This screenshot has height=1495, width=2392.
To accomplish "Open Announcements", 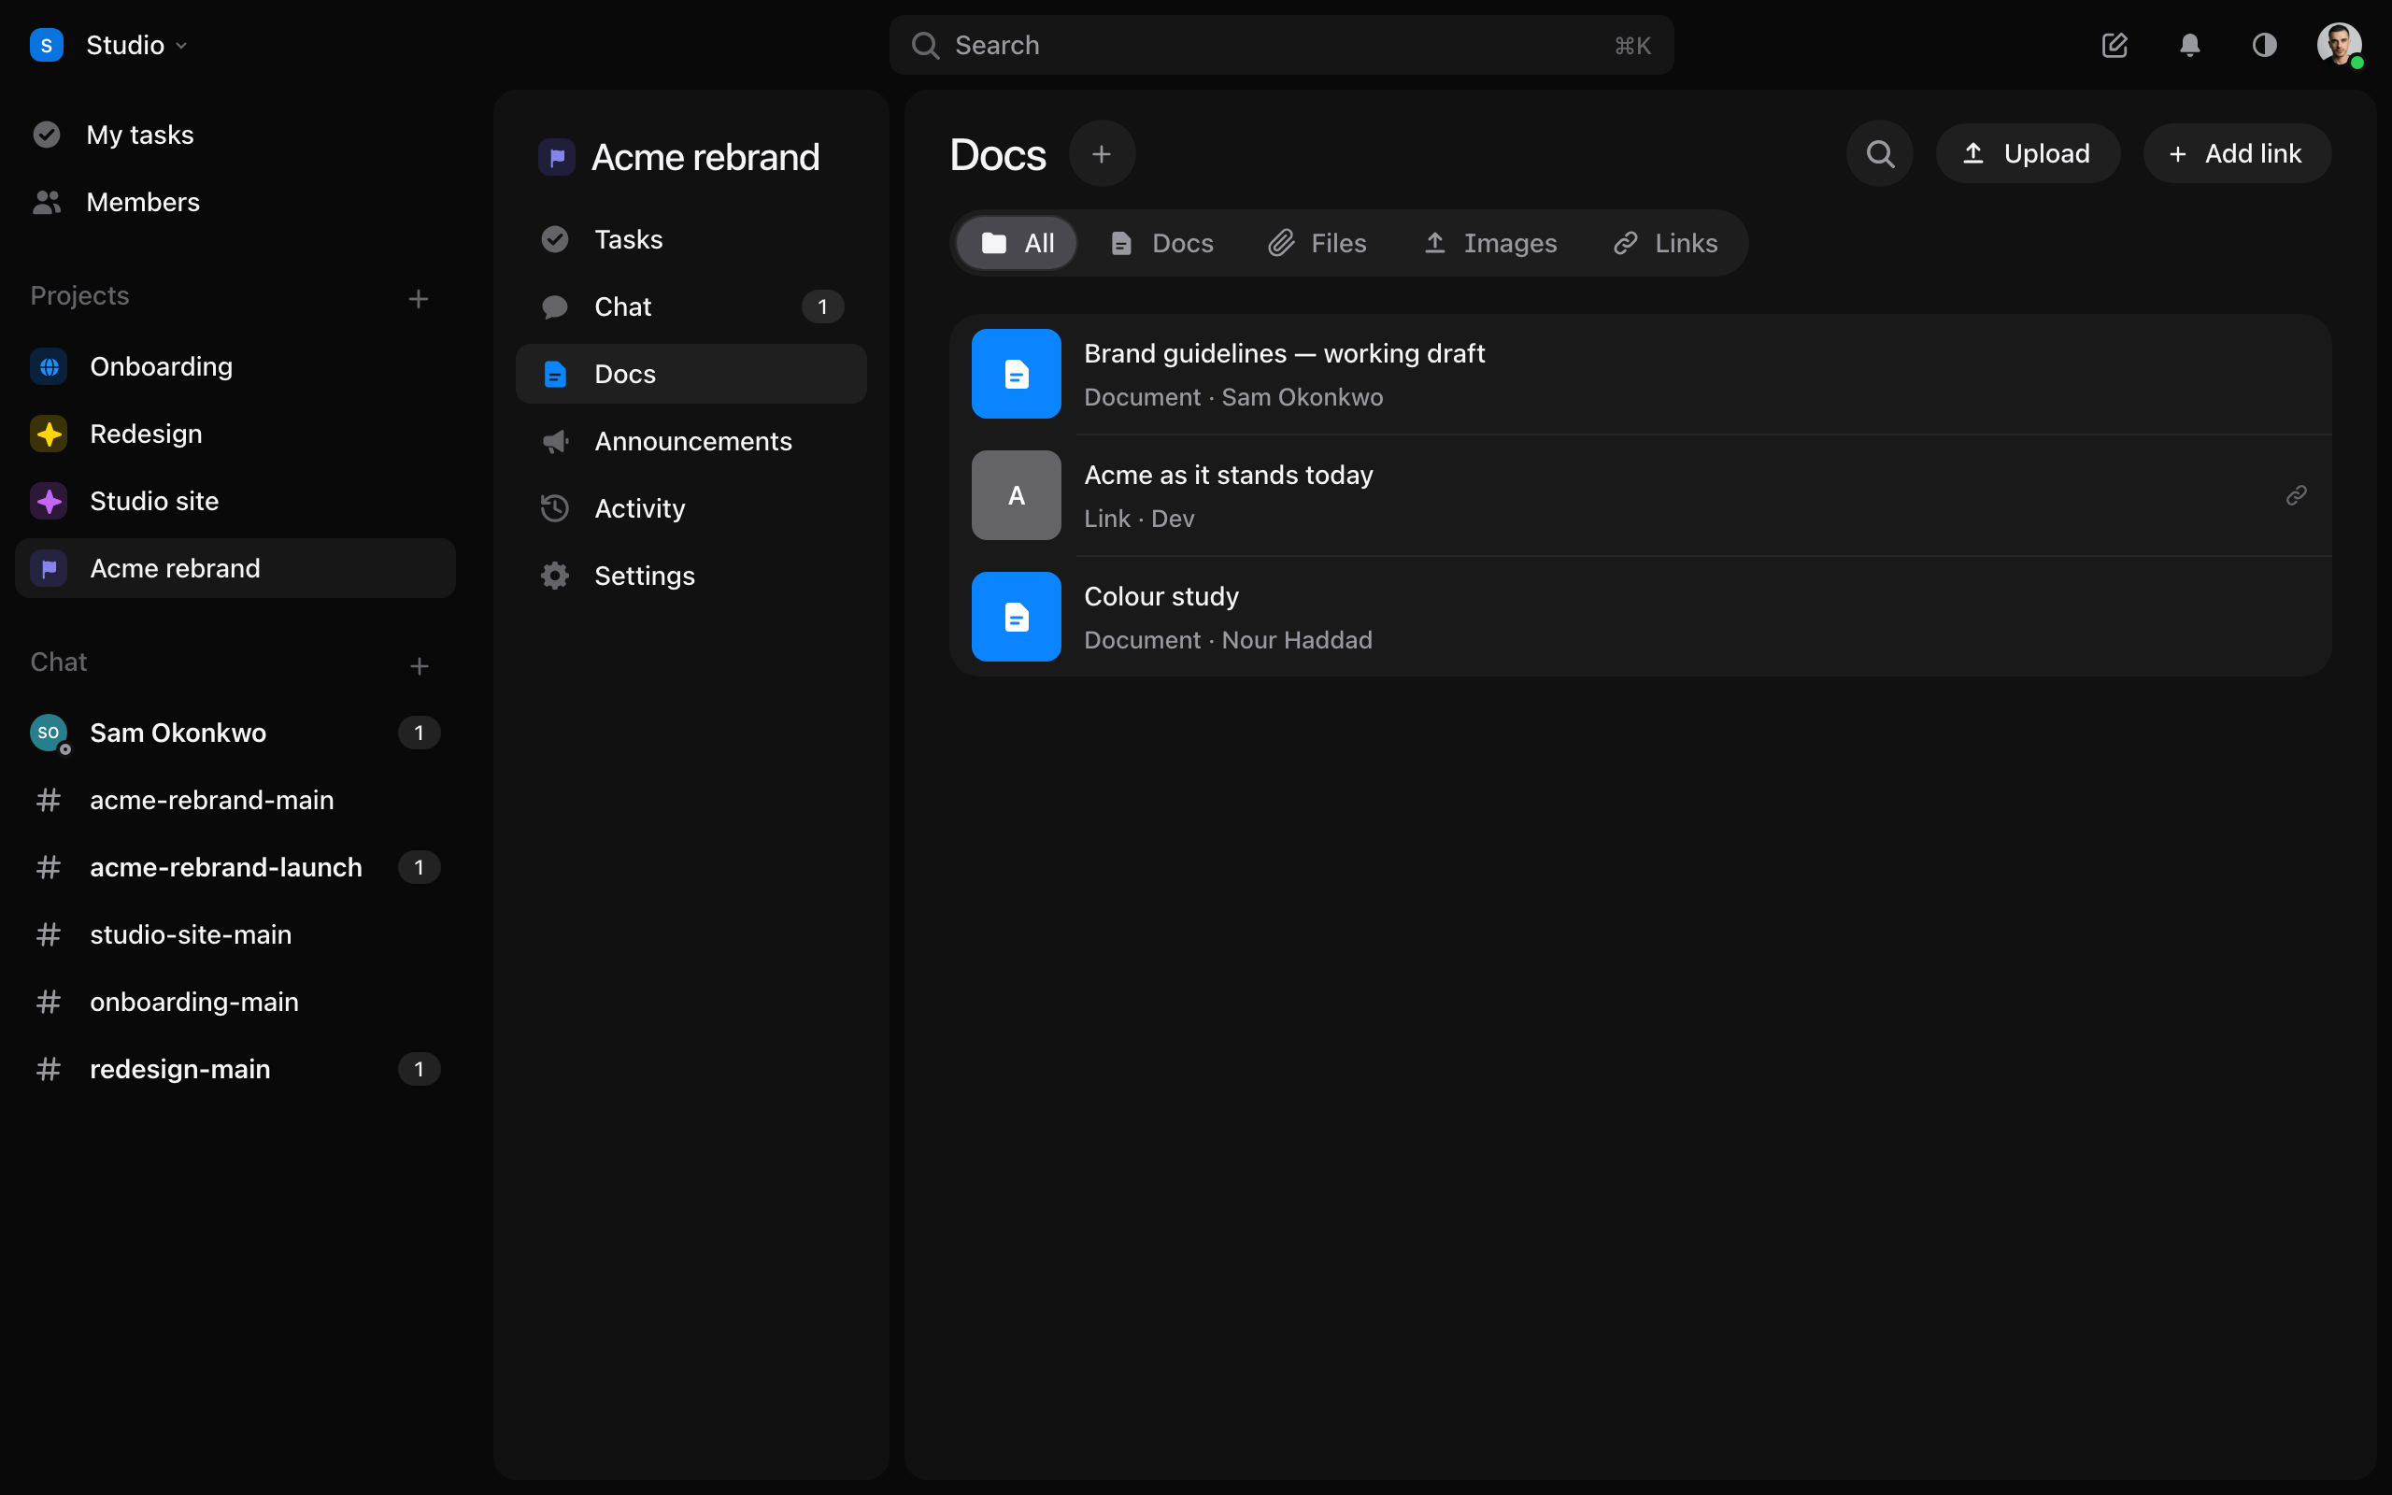I will point(691,441).
